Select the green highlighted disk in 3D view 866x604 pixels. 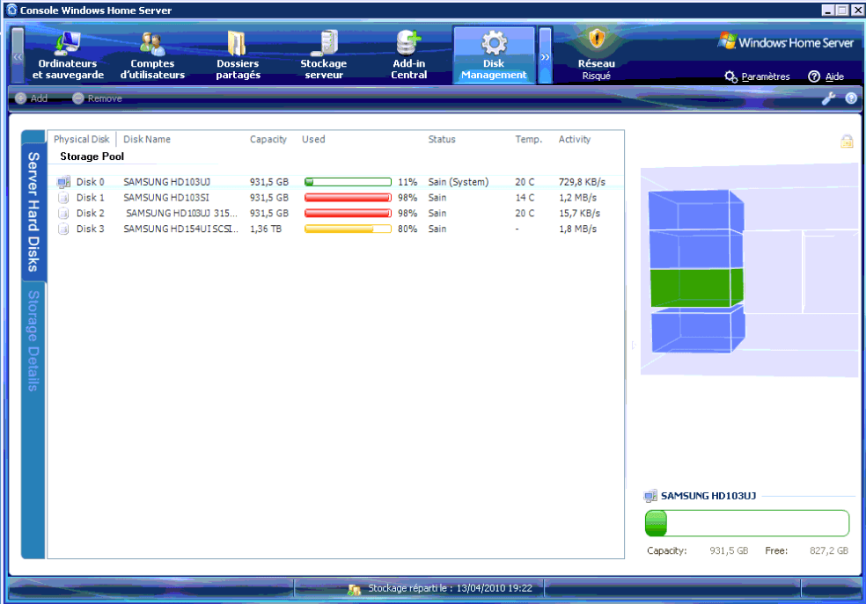click(x=696, y=287)
